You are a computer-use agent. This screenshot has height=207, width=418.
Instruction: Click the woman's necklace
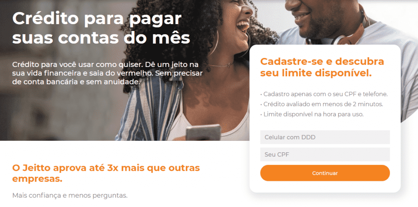click(219, 65)
